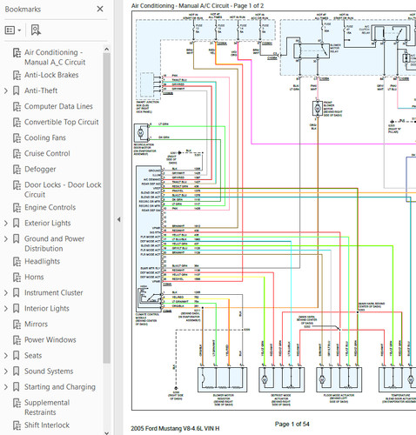Image resolution: width=416 pixels, height=435 pixels.
Task: Jump to the Mirrors bookmark
Action: [x=36, y=325]
